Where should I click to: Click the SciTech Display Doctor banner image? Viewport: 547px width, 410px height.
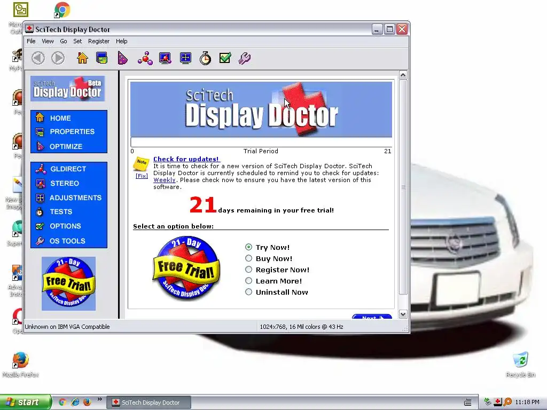(261, 109)
